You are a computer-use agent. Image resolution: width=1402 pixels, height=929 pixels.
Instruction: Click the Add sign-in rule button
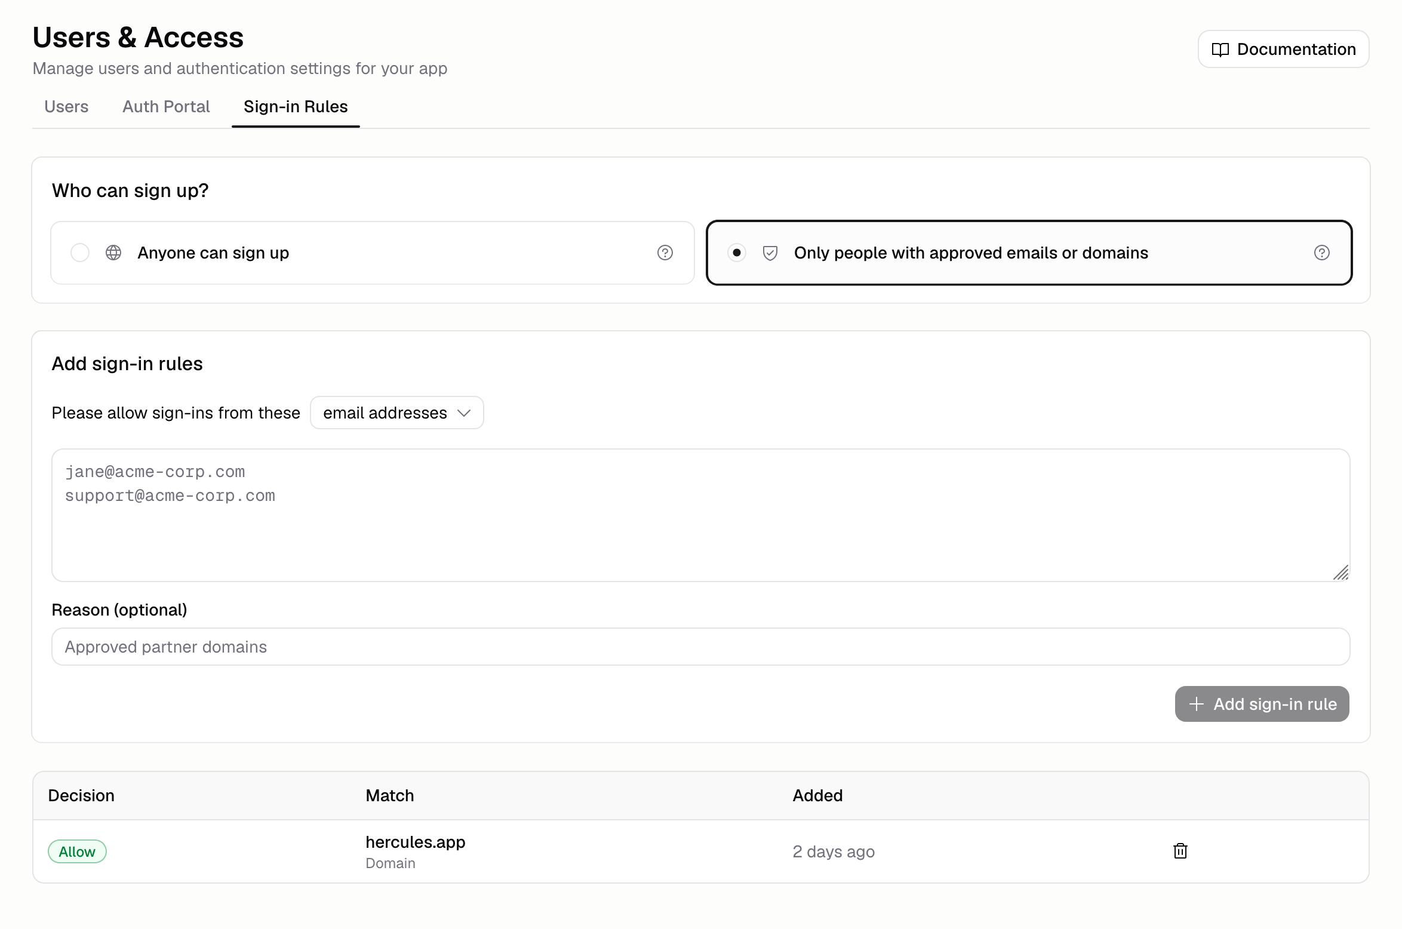tap(1262, 704)
